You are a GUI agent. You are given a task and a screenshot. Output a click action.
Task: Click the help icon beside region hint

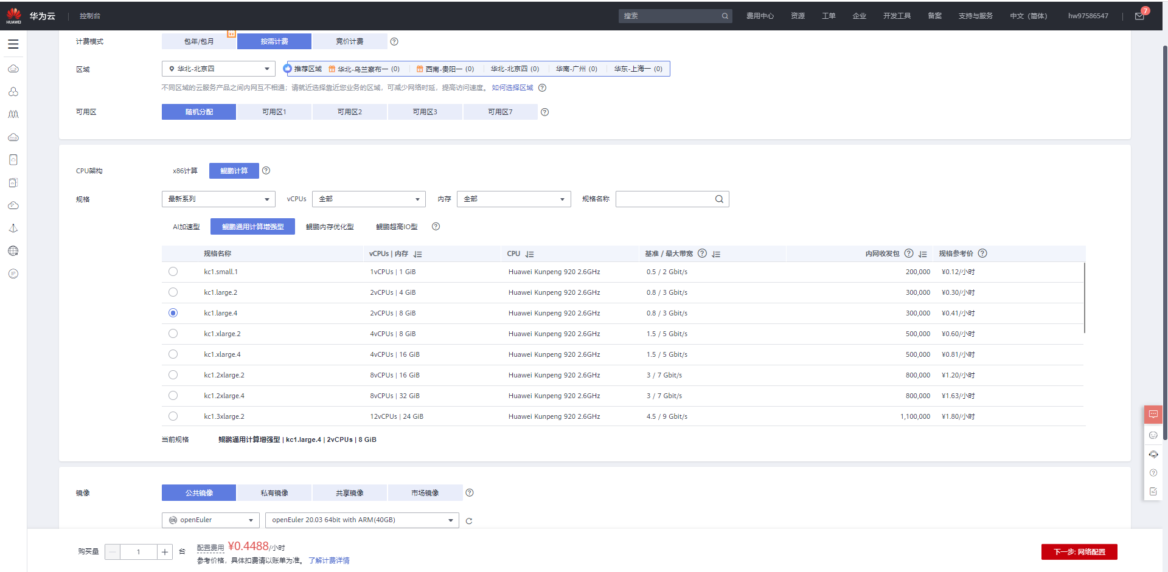click(x=543, y=88)
